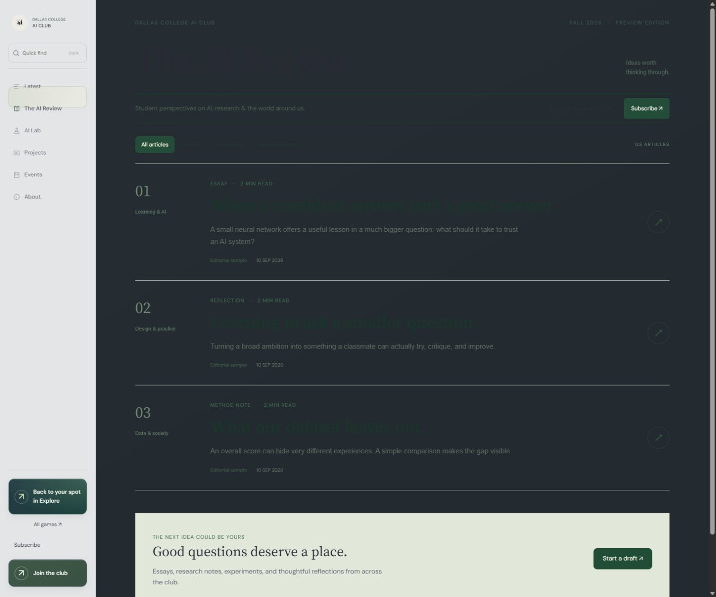Viewport: 716px width, 597px height.
Task: Click the Join the club button
Action: pos(47,573)
